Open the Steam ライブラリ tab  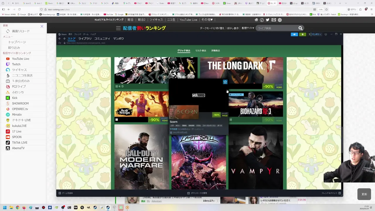tap(85, 39)
